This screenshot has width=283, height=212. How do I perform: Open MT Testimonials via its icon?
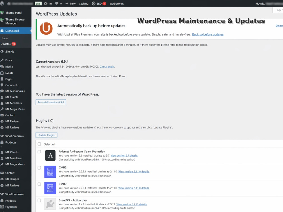click(2, 91)
